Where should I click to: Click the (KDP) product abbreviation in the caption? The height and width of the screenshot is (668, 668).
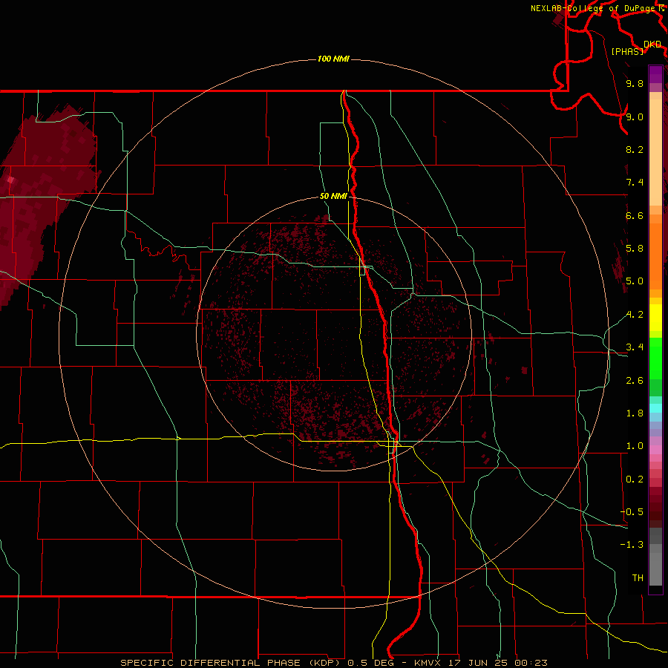[324, 663]
